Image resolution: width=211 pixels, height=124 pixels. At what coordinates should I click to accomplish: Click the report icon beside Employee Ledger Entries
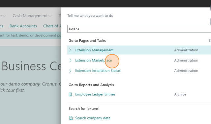(x=70, y=94)
